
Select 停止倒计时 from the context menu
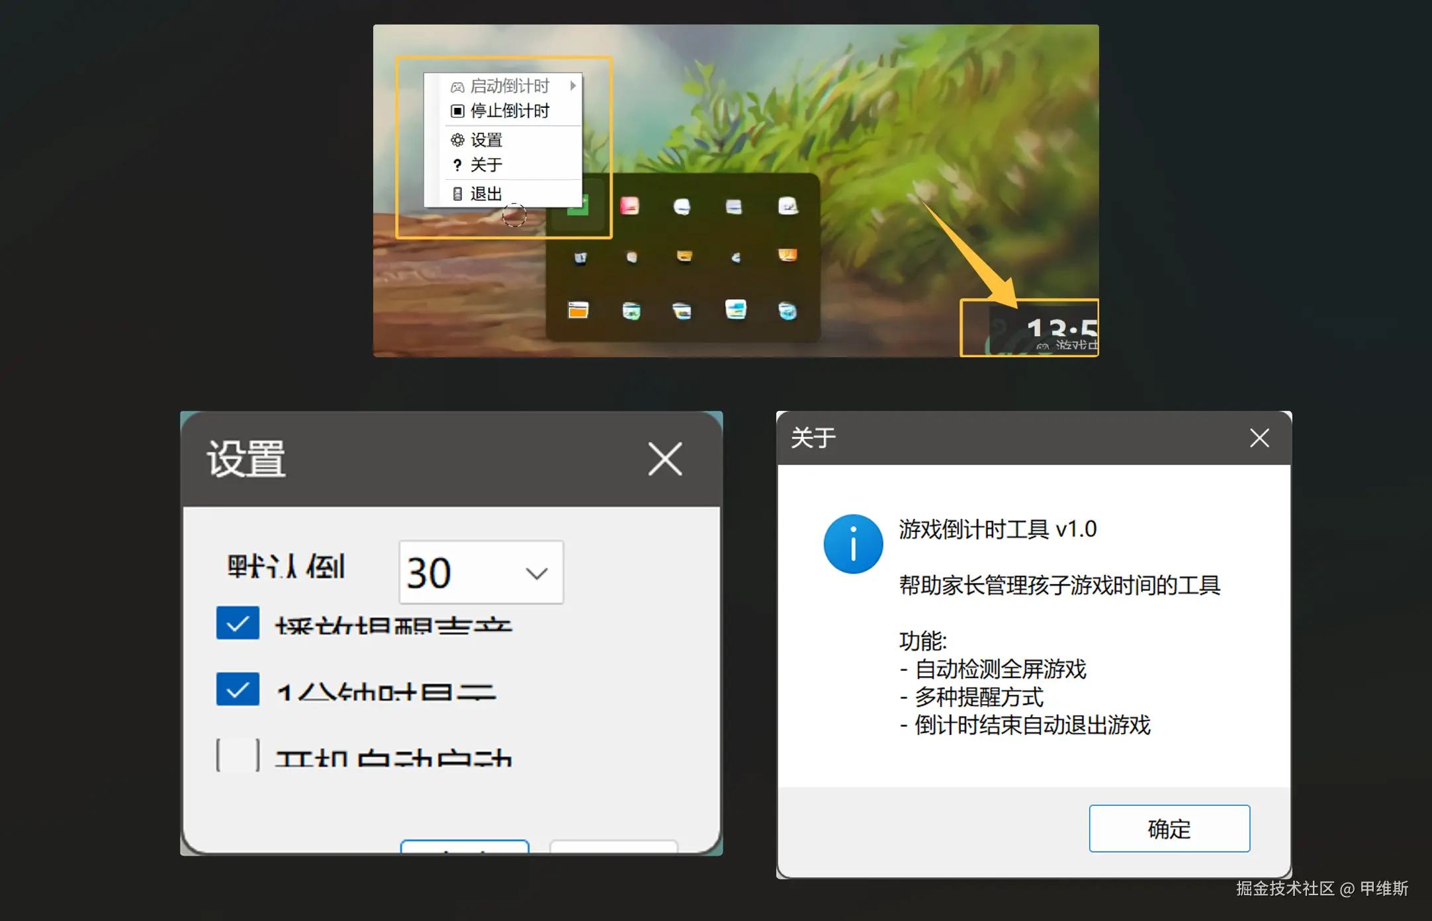(508, 111)
